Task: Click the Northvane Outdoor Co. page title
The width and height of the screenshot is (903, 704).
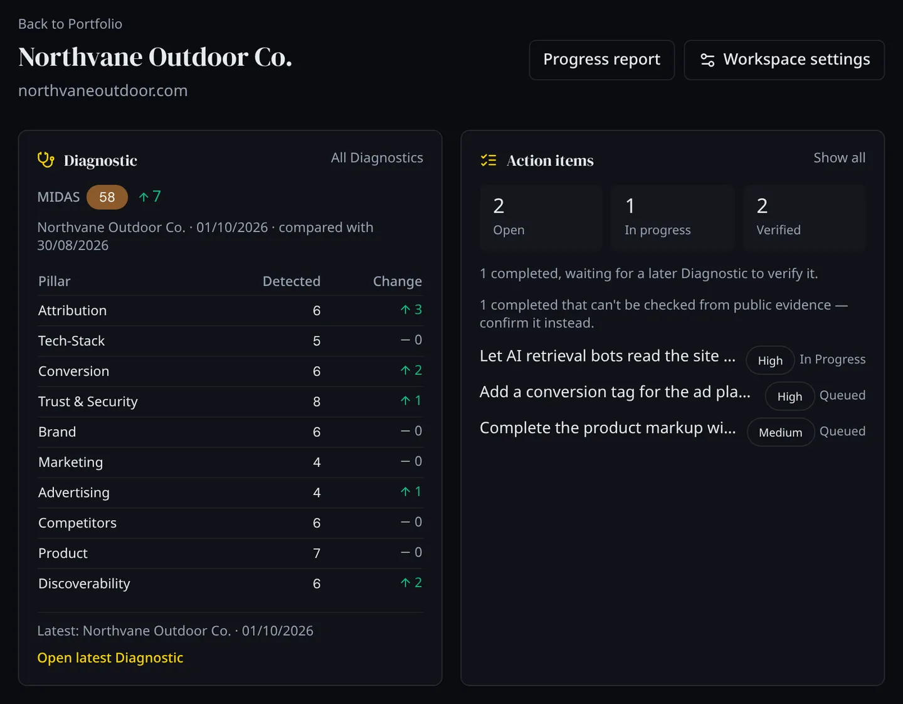Action: click(156, 57)
